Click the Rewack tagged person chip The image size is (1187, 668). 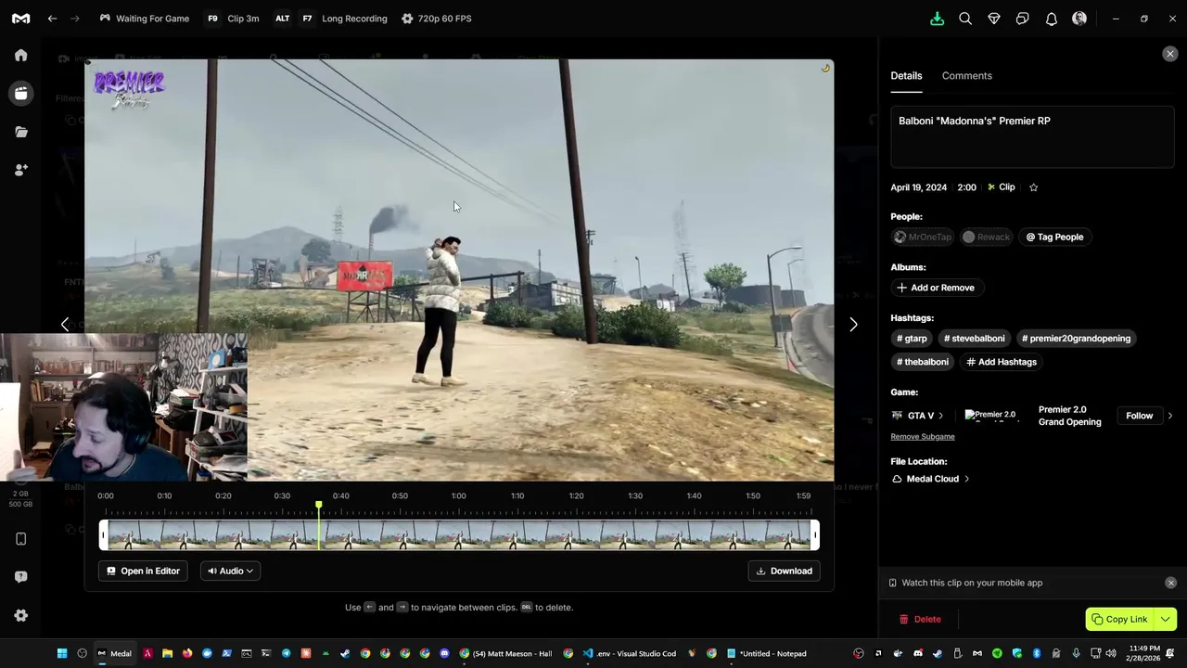(986, 237)
